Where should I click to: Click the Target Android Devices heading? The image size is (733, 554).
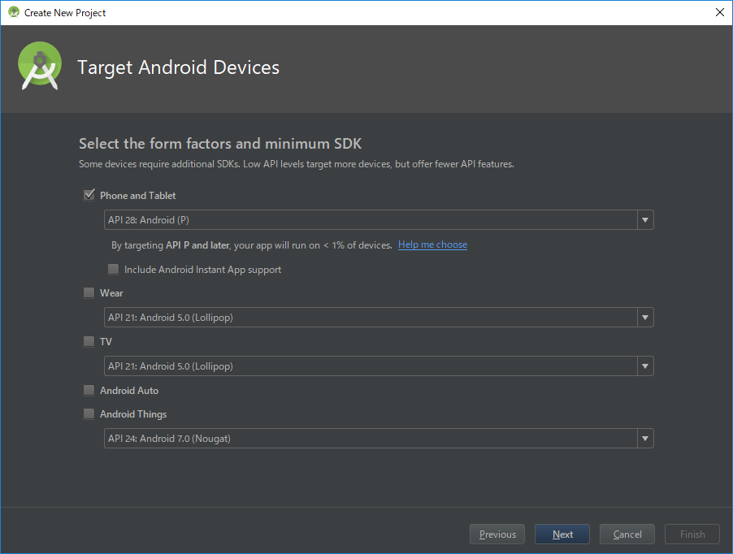pyautogui.click(x=178, y=67)
